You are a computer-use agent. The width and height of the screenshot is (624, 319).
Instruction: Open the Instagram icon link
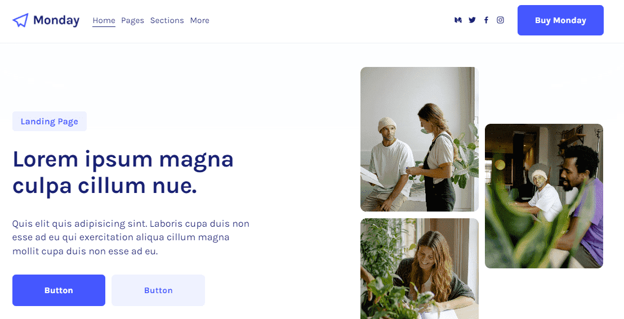(x=500, y=20)
